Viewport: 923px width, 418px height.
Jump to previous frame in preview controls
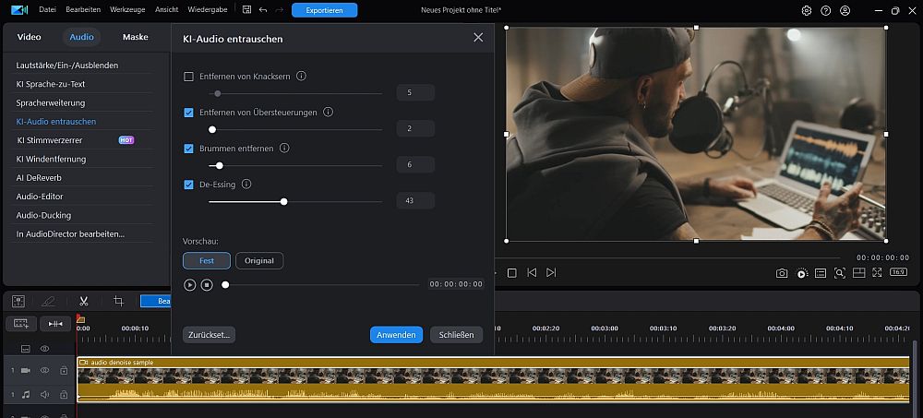click(x=532, y=272)
